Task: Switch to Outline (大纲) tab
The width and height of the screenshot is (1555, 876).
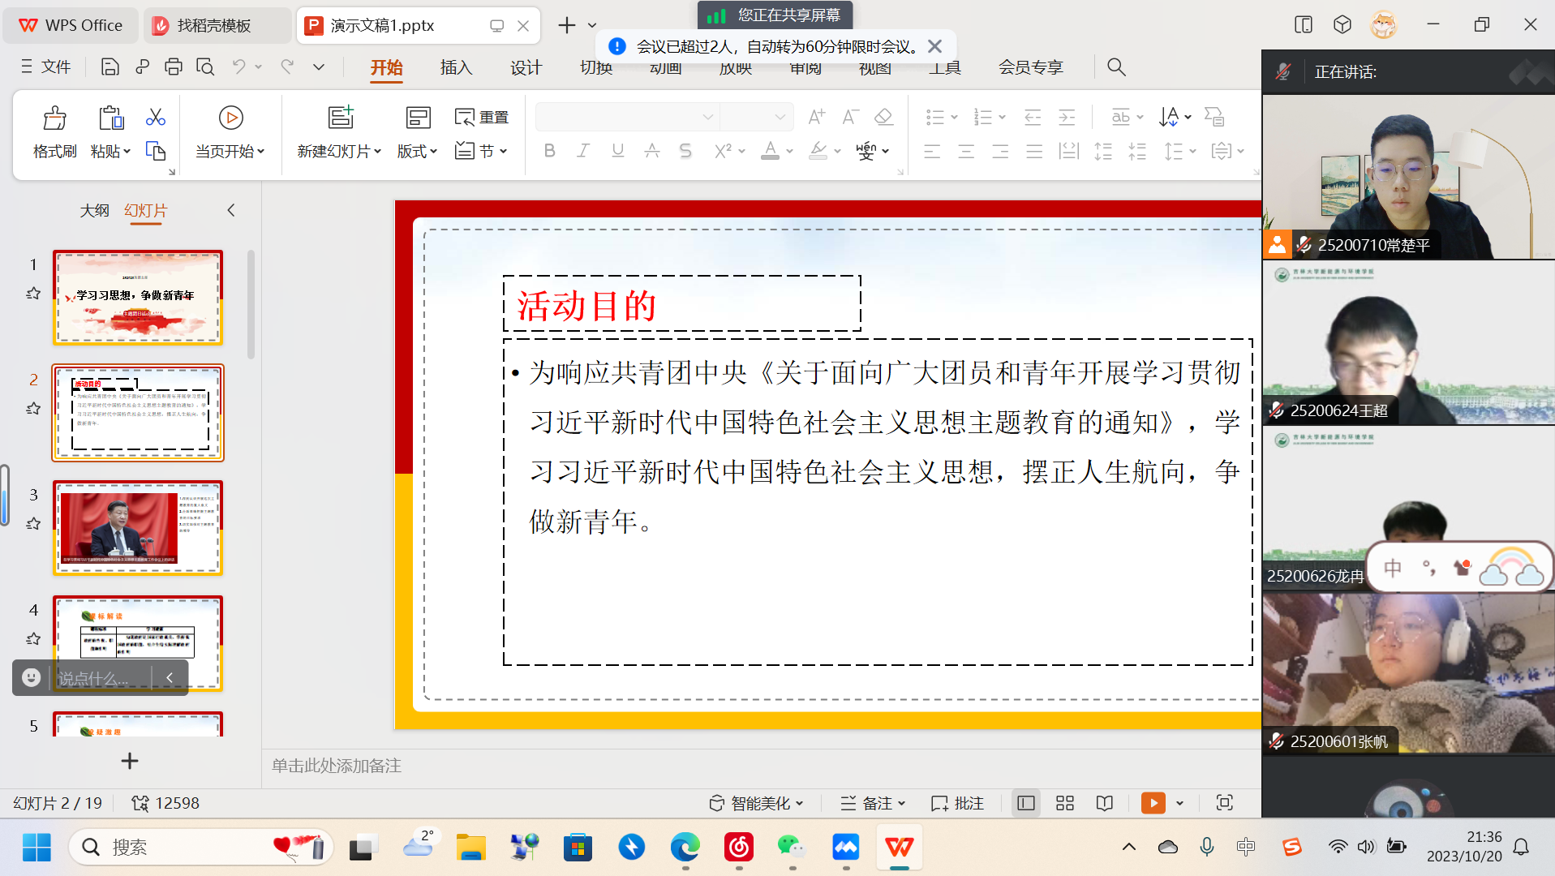Action: click(x=94, y=211)
